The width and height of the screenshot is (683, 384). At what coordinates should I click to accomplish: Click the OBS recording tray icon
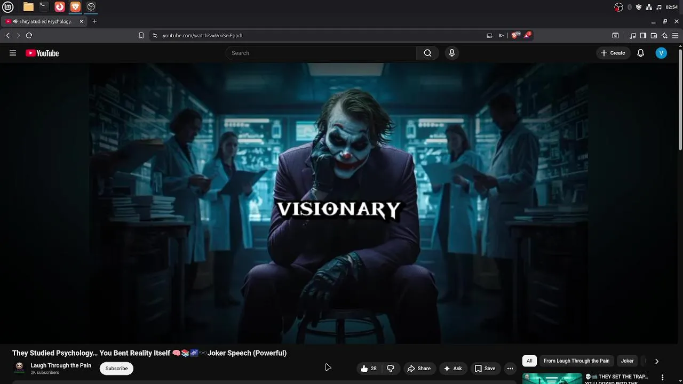tap(618, 7)
